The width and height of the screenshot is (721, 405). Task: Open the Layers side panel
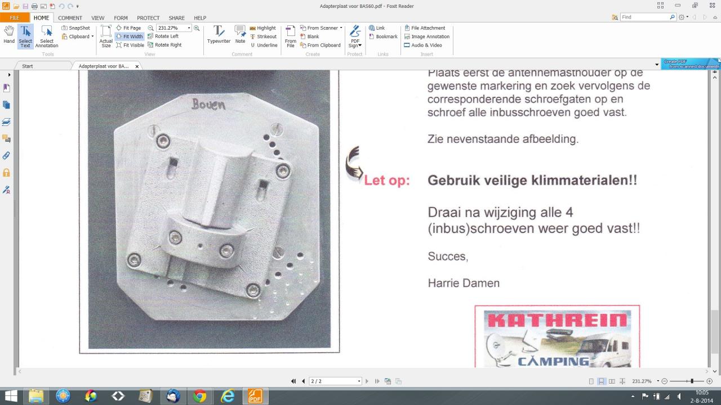point(7,122)
